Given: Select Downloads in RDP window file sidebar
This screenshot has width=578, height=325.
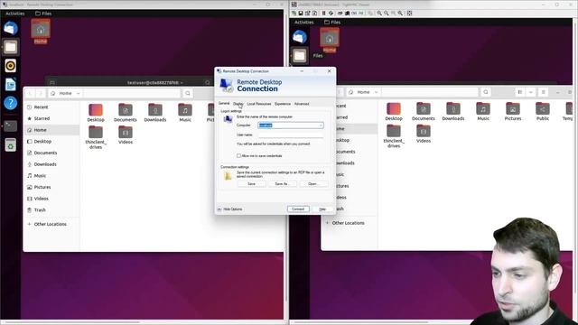Looking at the screenshot, I should click(51, 164).
